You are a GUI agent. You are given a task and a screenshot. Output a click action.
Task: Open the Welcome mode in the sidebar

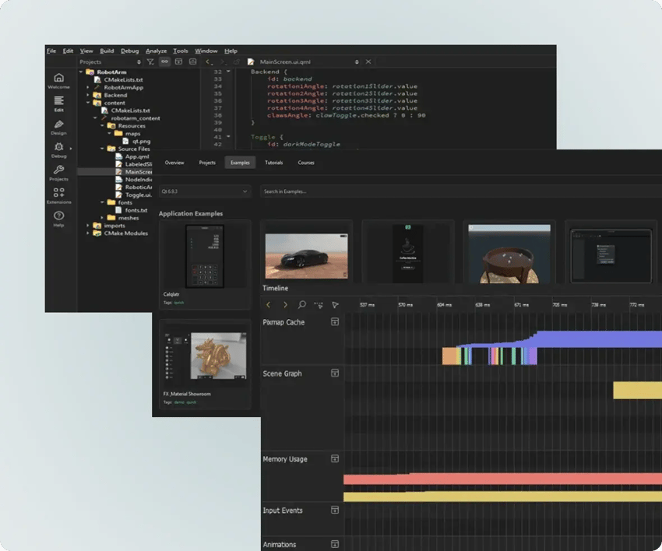(60, 79)
